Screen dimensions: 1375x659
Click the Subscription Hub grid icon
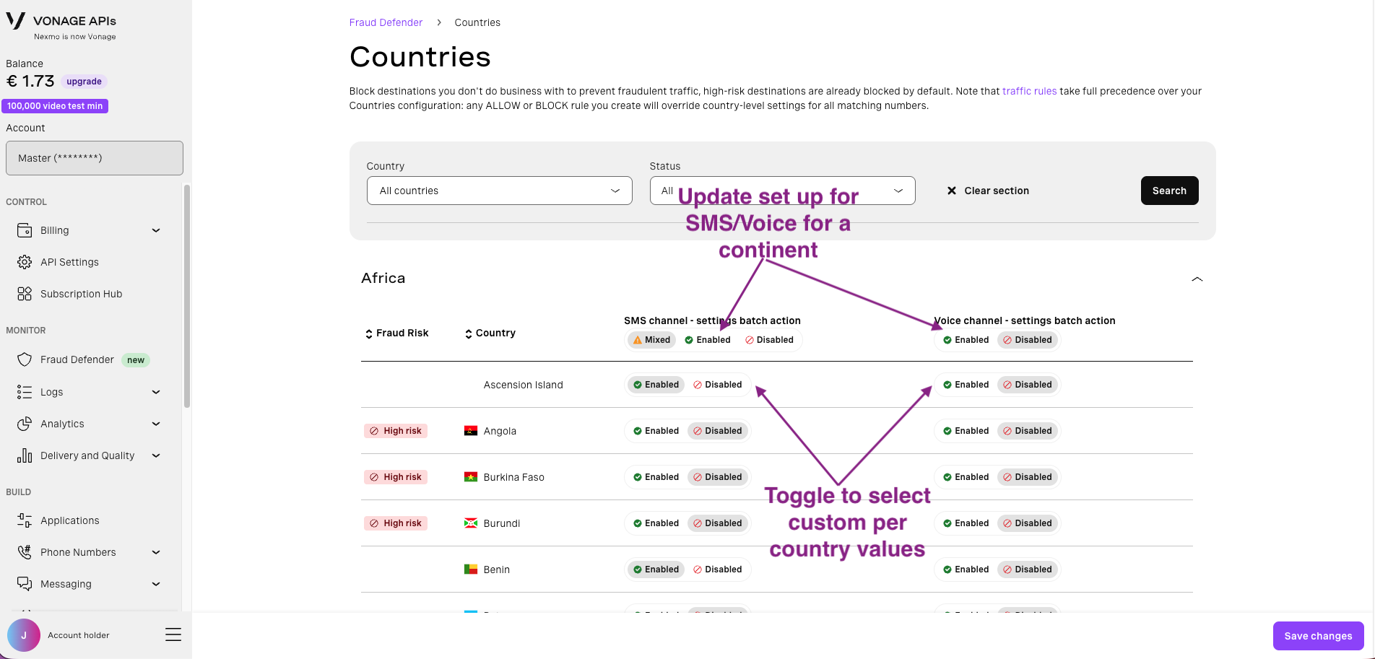[25, 294]
